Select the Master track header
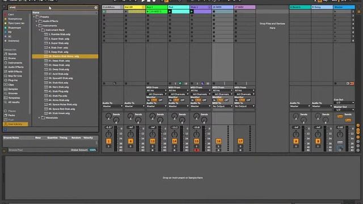363x204 pixels. pyautogui.click(x=344, y=7)
